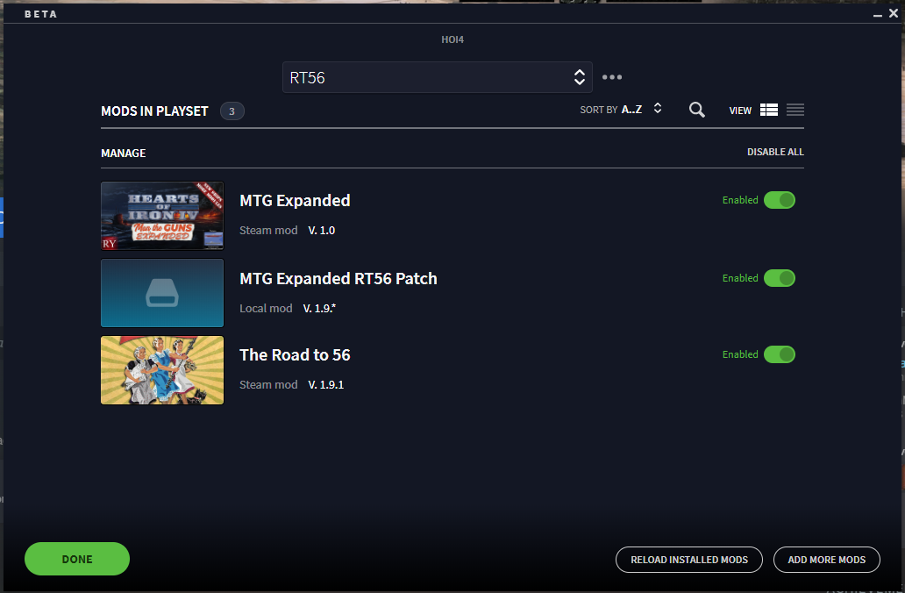This screenshot has height=593, width=905.
Task: Click the Manage heading
Action: pyautogui.click(x=124, y=154)
